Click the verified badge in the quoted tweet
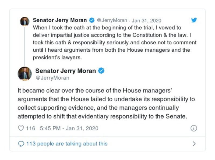Image resolution: width=215 pixels, height=160 pixels. [x=92, y=20]
